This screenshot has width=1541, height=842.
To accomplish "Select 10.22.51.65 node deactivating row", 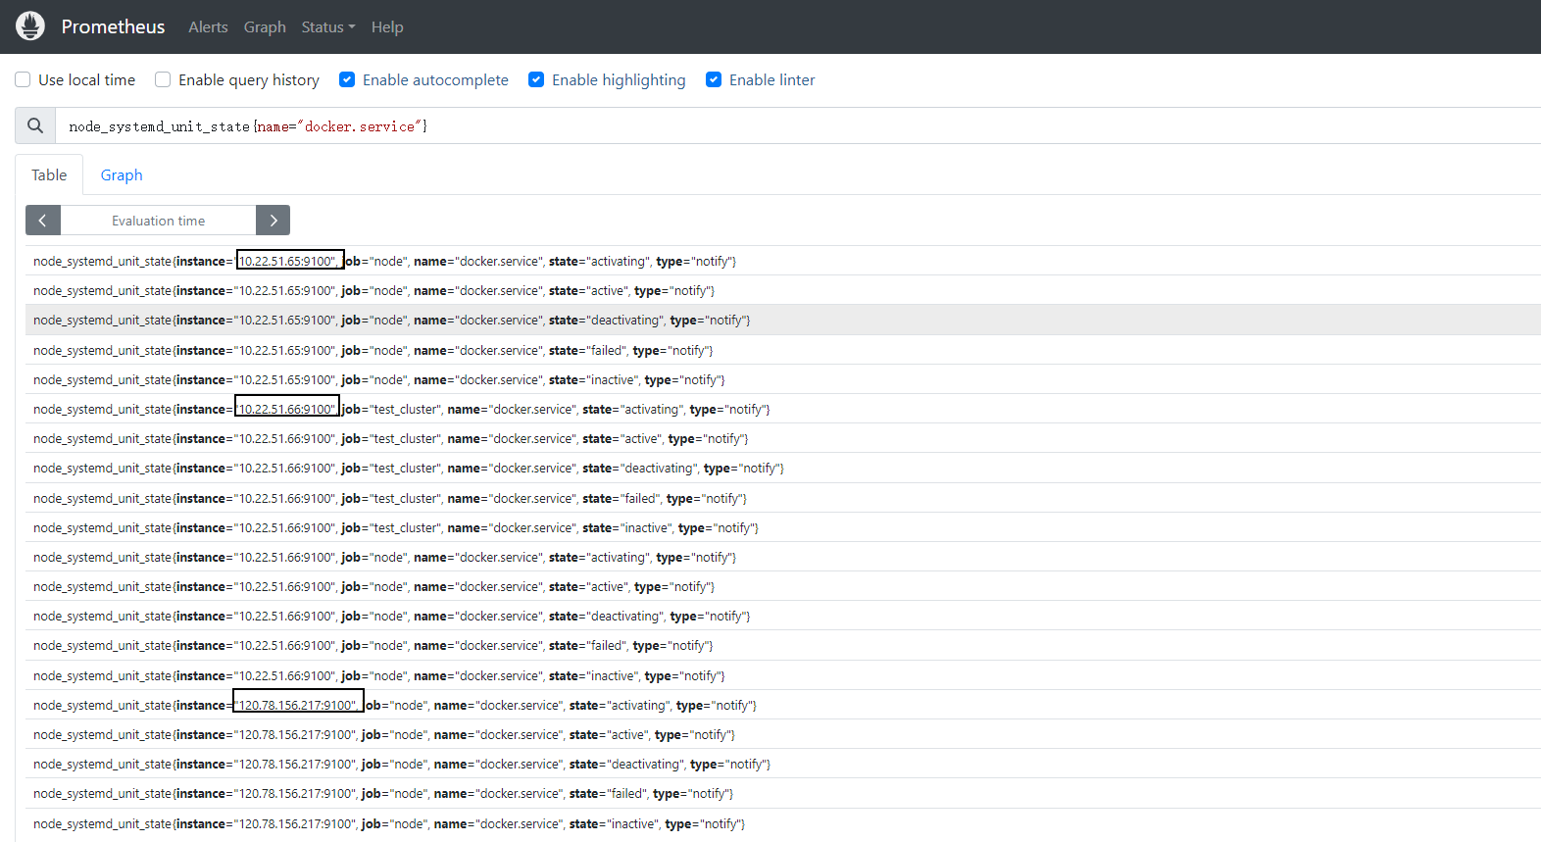I will (783, 320).
